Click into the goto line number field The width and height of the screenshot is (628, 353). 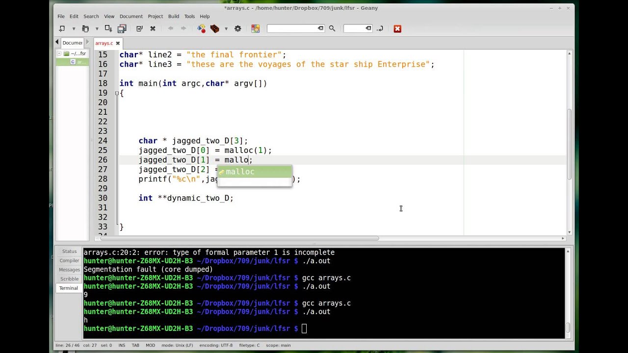(x=354, y=28)
